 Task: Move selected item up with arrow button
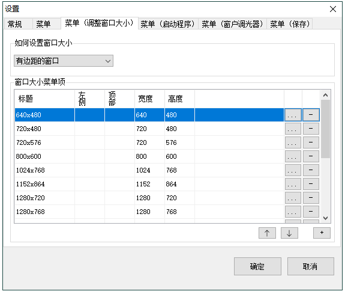pyautogui.click(x=267, y=233)
